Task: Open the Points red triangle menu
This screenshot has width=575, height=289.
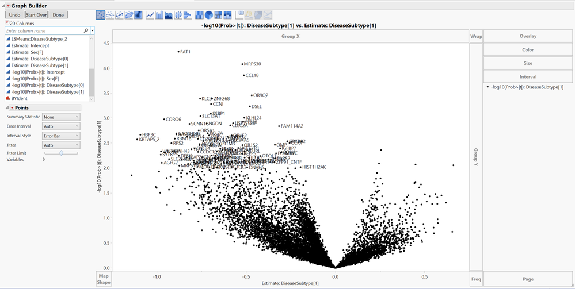Action: [12, 108]
